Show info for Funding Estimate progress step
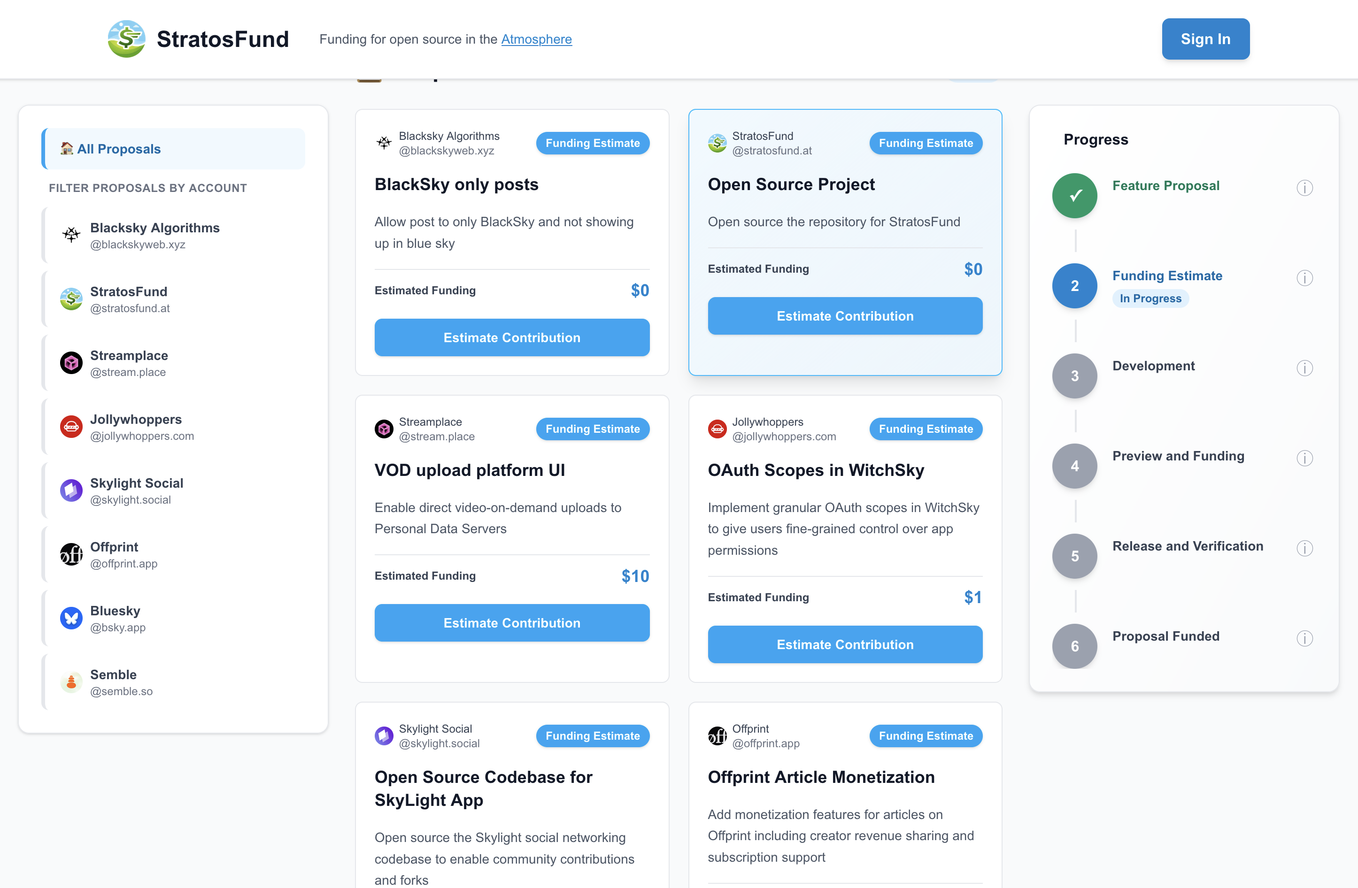Screen dimensions: 1358x888 click(1304, 278)
